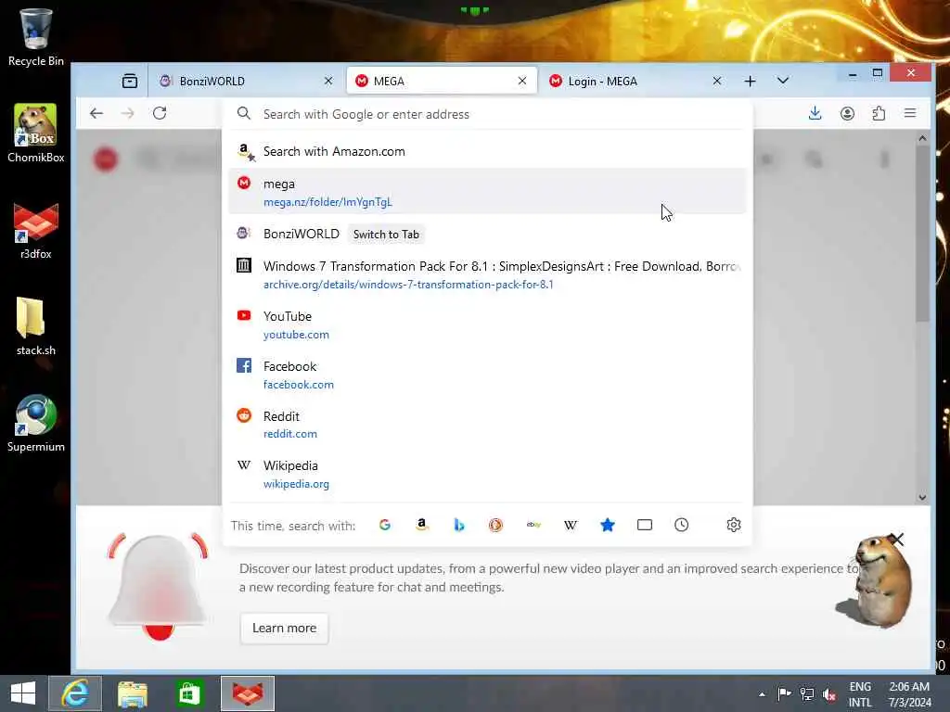Open the Recycle Bin desktop icon
This screenshot has height=712, width=950.
(x=36, y=37)
